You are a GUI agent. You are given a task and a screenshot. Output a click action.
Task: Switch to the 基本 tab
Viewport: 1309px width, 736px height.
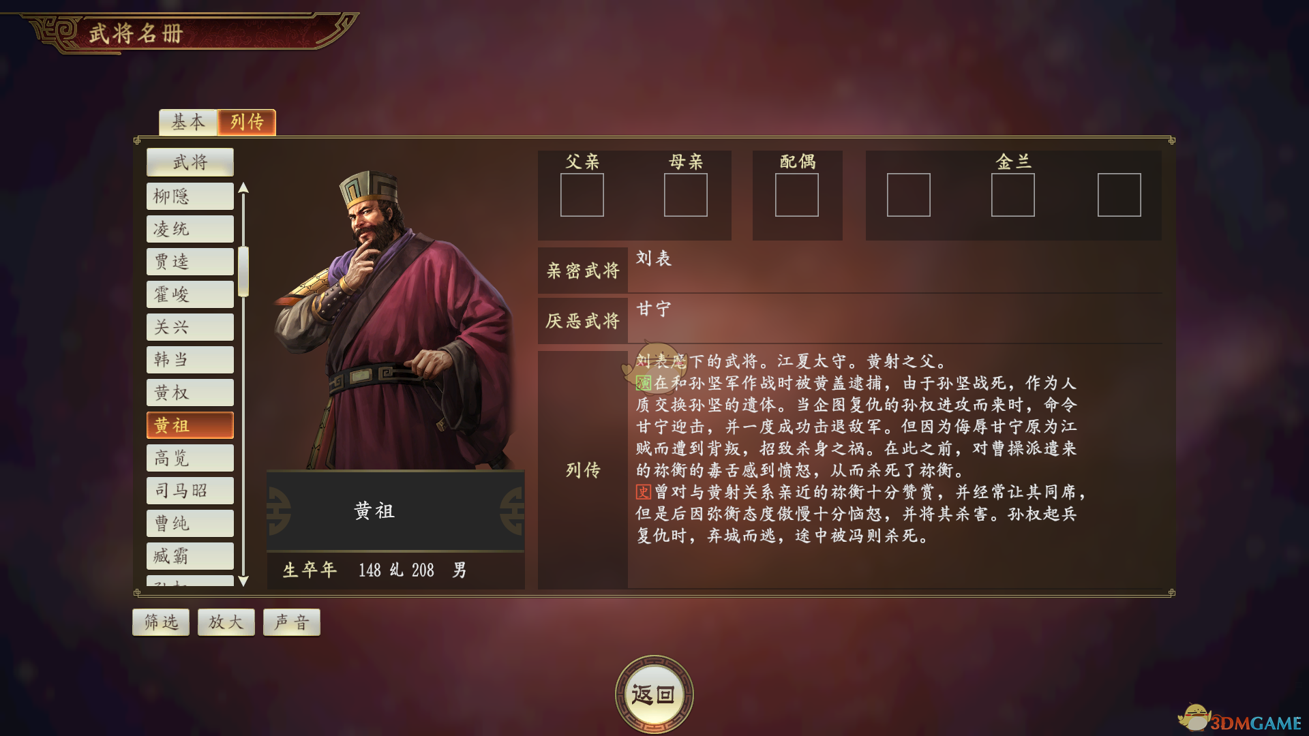click(188, 122)
